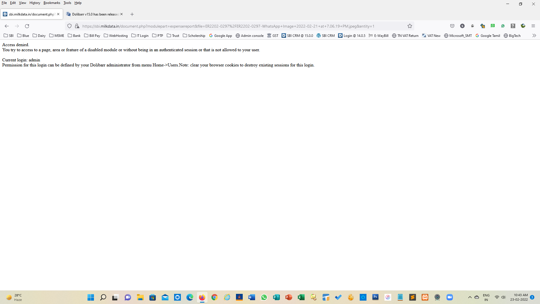Expand the PTP bookmarks folder
Screen dimensions: 540x304
[158, 35]
